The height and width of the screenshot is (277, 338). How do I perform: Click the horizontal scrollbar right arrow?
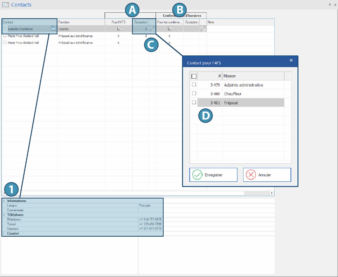tap(271, 193)
